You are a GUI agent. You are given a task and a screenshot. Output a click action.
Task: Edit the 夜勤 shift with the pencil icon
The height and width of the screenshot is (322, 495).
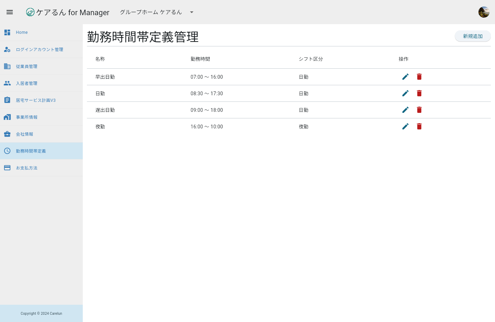[x=405, y=126]
